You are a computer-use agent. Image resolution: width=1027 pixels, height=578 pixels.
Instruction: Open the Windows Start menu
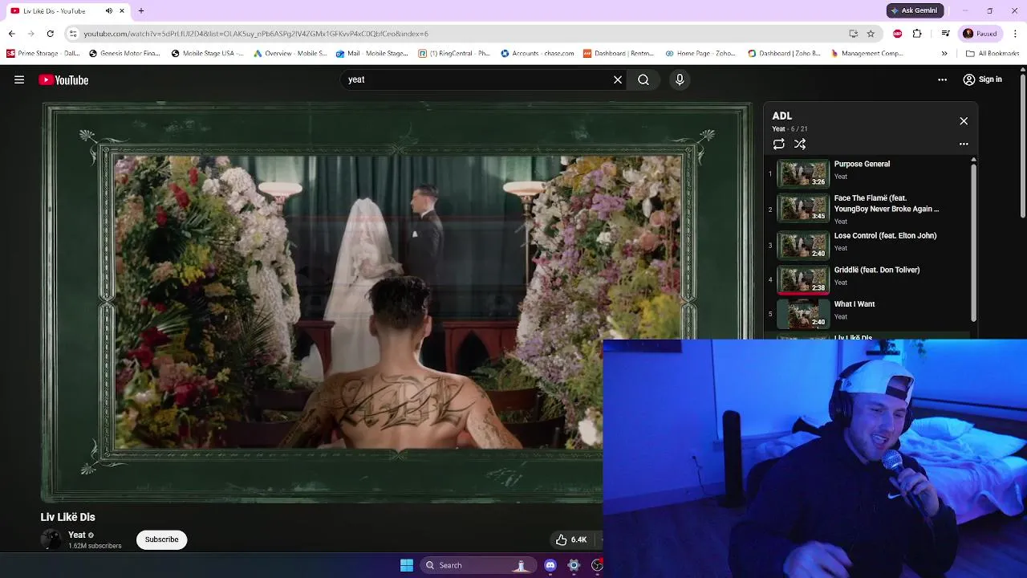coord(407,565)
